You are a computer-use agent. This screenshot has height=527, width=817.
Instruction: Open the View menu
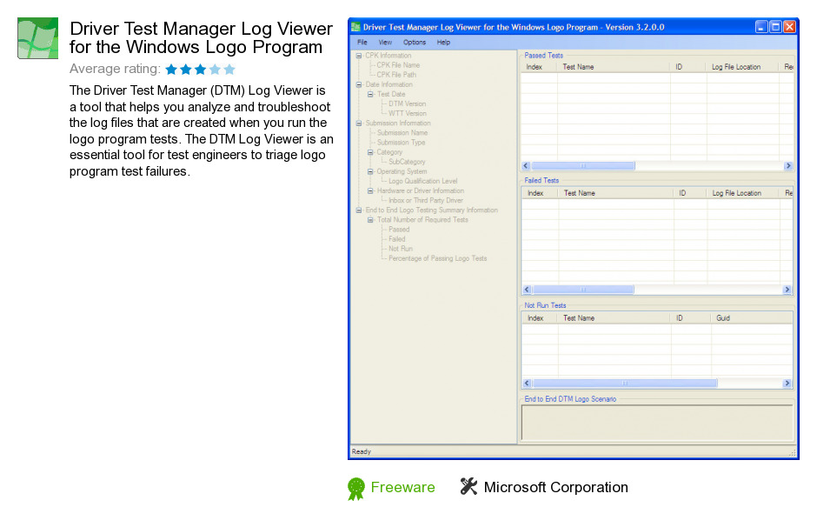tap(385, 43)
